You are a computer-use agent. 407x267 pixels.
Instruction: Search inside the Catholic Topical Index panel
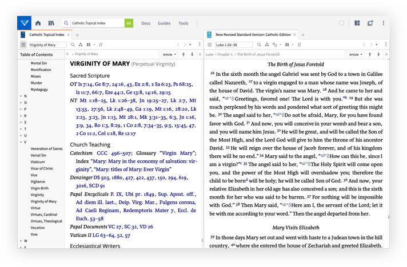pos(73,44)
